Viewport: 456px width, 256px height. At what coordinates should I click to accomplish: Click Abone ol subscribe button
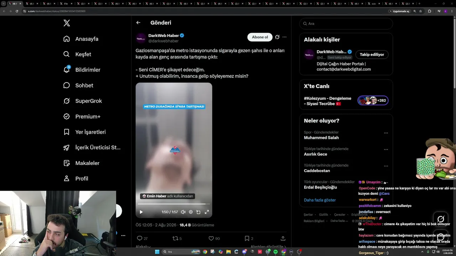[x=260, y=37]
